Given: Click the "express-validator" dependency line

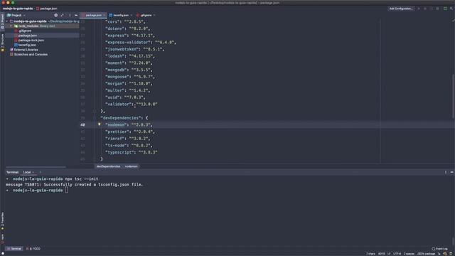Looking at the screenshot, I should (141, 42).
